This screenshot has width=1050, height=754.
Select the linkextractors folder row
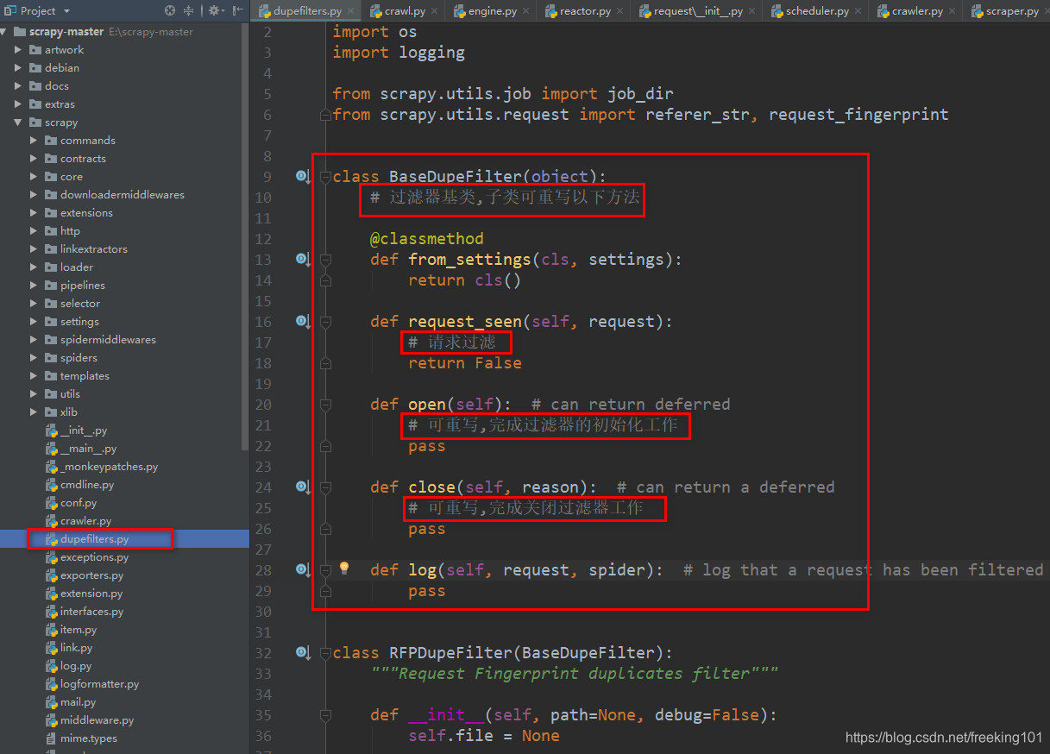tap(124, 249)
